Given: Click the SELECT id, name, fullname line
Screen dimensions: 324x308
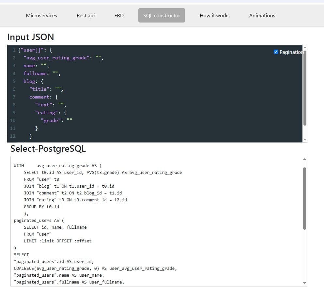Looking at the screenshot, I should (x=55, y=227).
